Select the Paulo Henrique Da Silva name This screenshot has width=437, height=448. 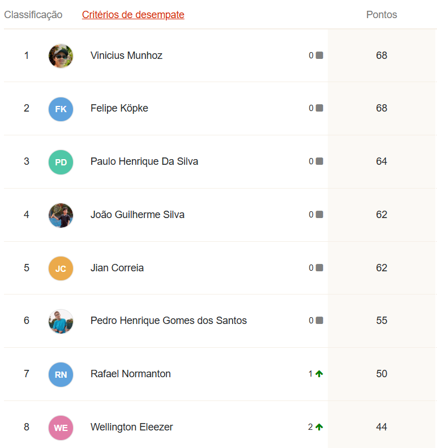click(144, 161)
